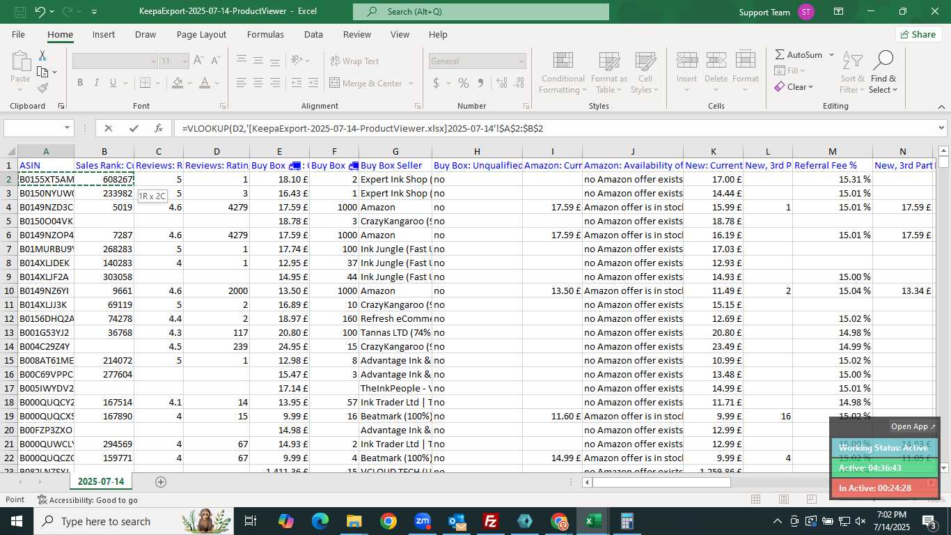Click the Orientation text angle icon
This screenshot has height=535, width=951.
coord(297,61)
